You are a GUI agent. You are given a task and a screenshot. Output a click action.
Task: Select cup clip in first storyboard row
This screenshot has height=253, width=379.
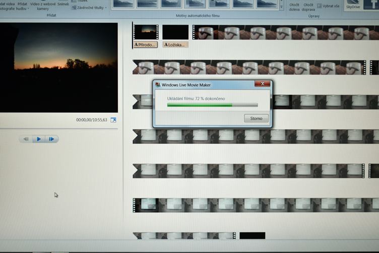click(x=286, y=32)
